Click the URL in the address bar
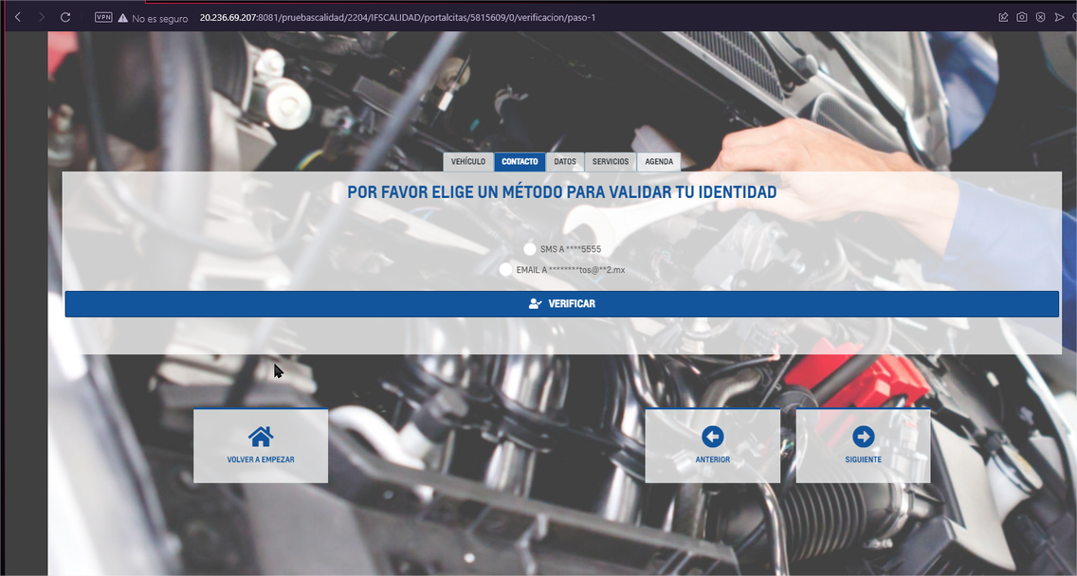 pyautogui.click(x=397, y=18)
